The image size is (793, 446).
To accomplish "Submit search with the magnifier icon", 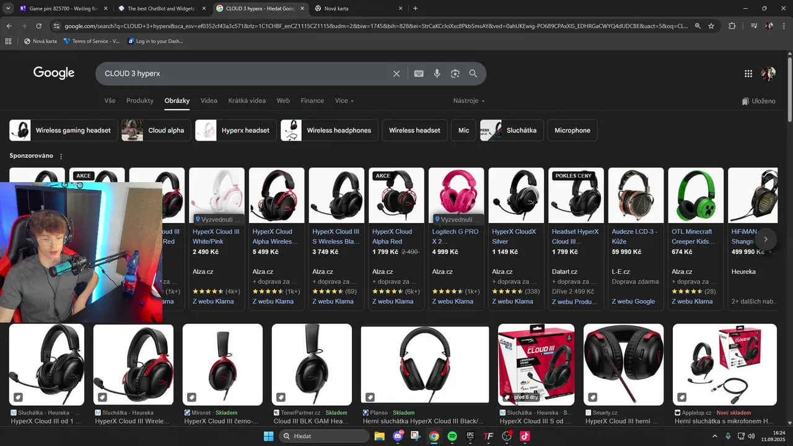I will (473, 74).
